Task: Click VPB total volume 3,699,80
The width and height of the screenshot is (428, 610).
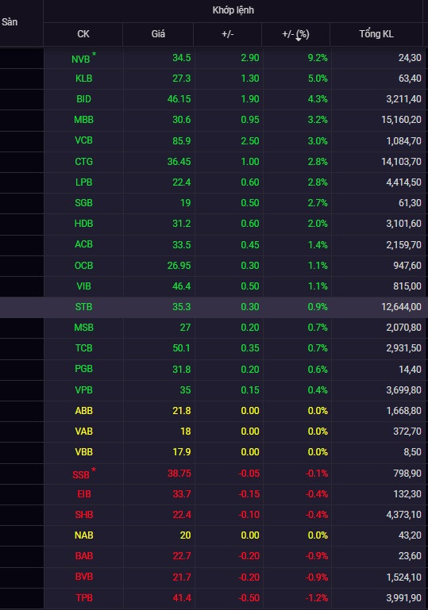Action: point(403,389)
